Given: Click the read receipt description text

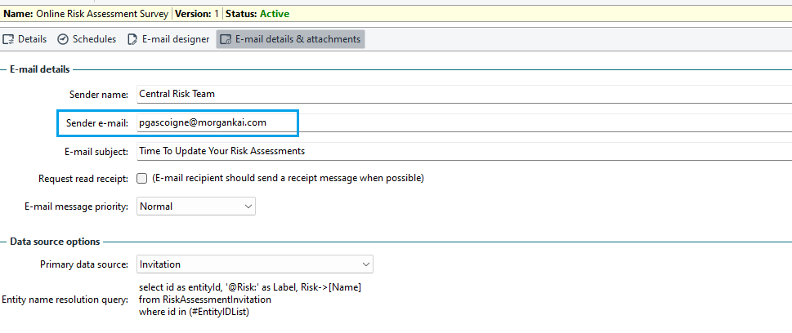Looking at the screenshot, I should pyautogui.click(x=288, y=178).
